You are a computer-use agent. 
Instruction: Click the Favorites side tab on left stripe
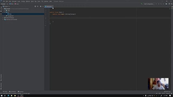[x=1, y=86]
